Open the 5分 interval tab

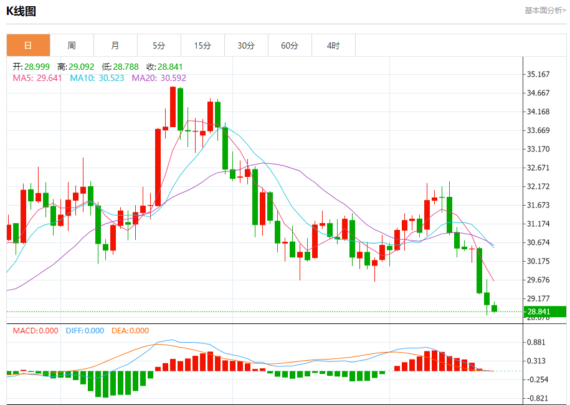pos(159,45)
